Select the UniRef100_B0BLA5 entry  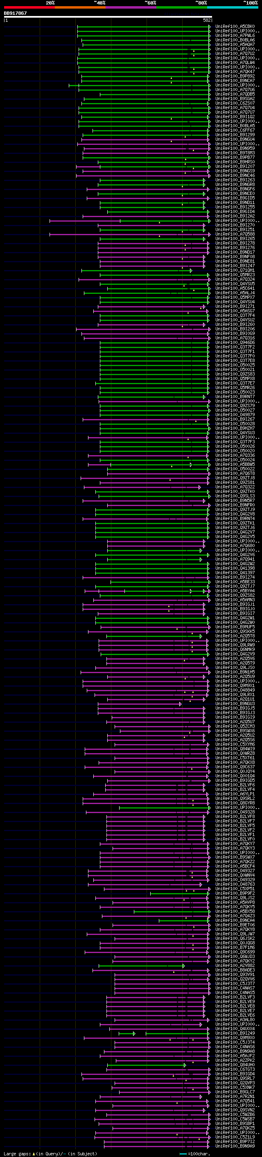coord(235,126)
